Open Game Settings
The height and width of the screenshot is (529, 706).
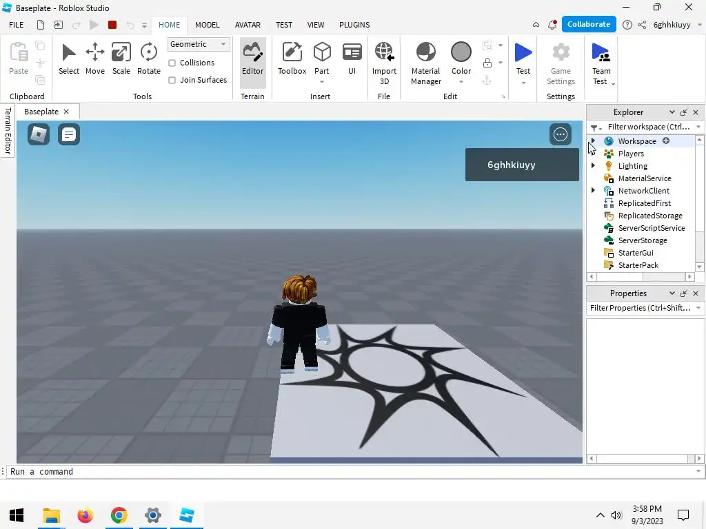point(561,63)
